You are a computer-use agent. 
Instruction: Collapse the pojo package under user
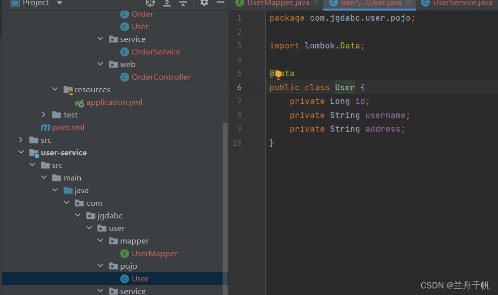point(100,266)
